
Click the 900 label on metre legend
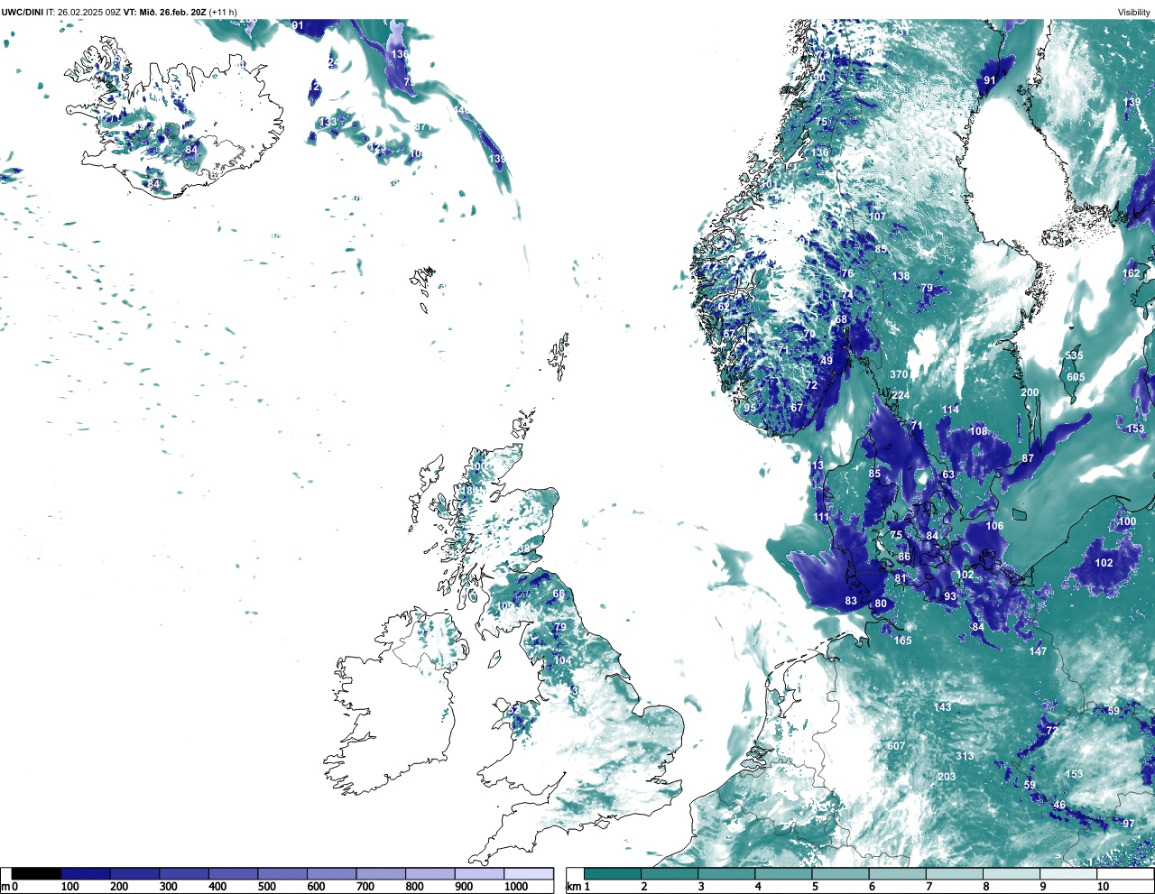(x=463, y=887)
